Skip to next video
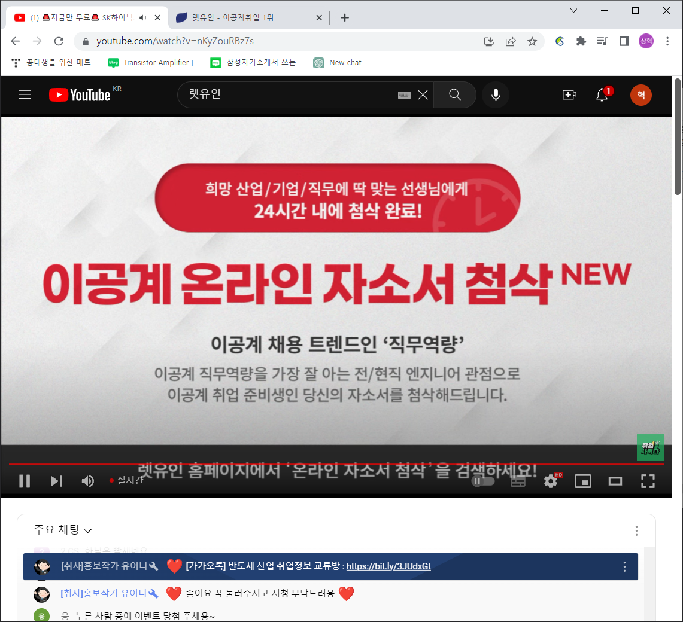 click(56, 481)
